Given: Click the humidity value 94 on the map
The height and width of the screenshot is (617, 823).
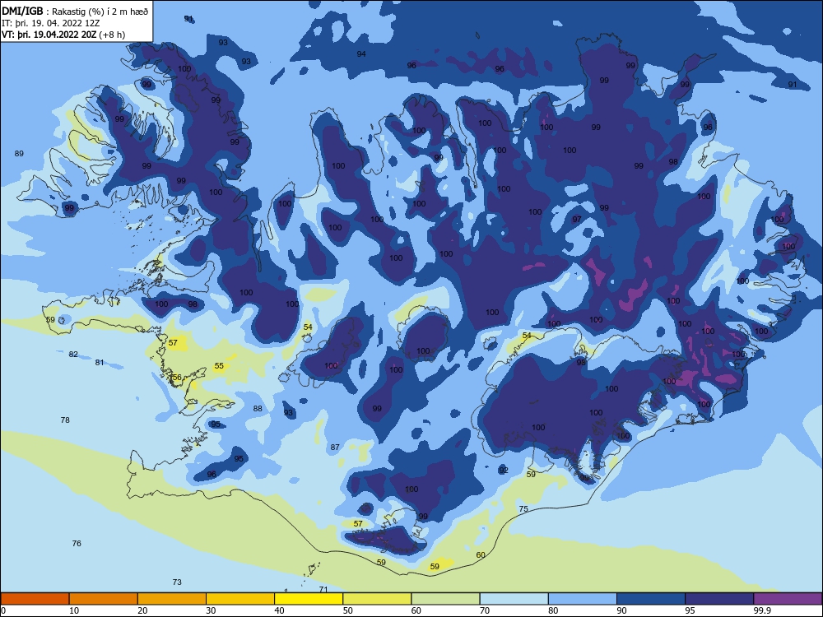Looking at the screenshot, I should [x=361, y=54].
